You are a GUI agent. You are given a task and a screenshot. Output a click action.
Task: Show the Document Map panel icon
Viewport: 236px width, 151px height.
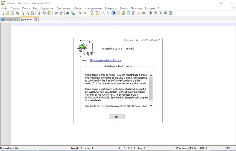(123, 13)
